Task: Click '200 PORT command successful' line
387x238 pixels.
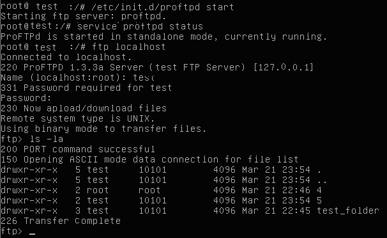Action: pos(78,149)
